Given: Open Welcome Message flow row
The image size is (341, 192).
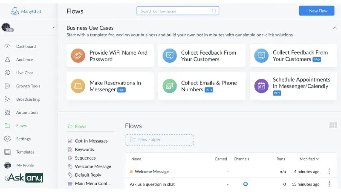Looking at the screenshot, I should pyautogui.click(x=231, y=172).
